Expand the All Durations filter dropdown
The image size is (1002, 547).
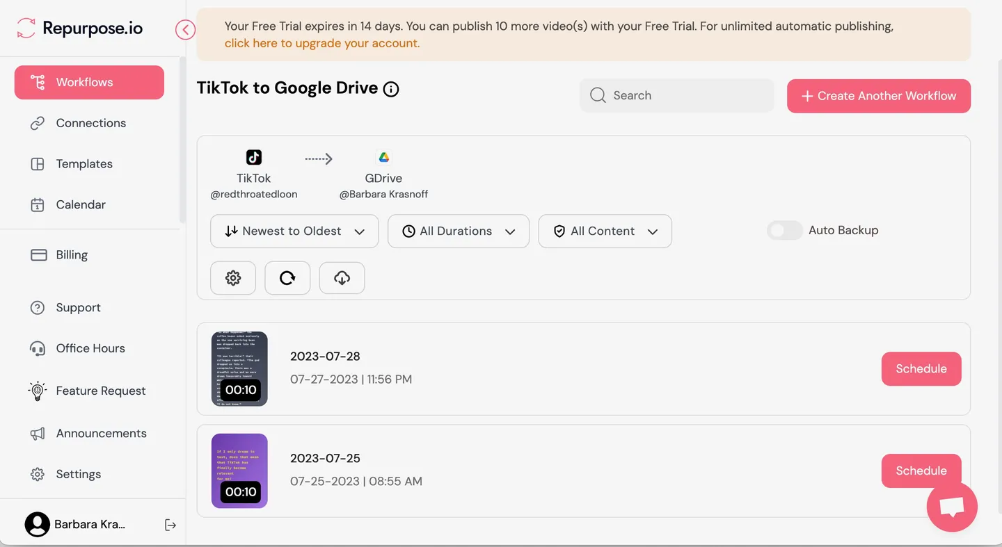(458, 231)
